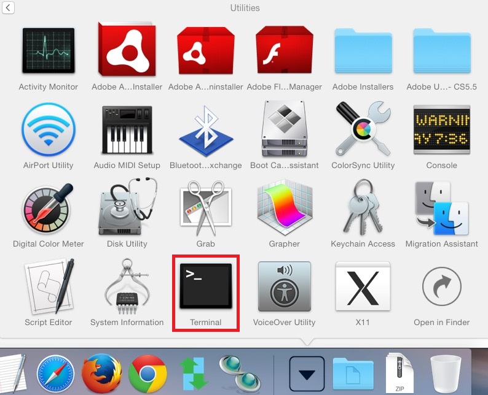Open Adobe AIR Uninstaller red box icon
The image size is (488, 395).
206,51
